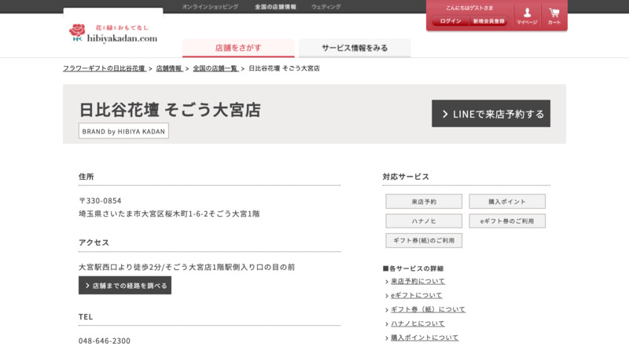Open the My Page person icon
The width and height of the screenshot is (629, 354).
click(527, 16)
